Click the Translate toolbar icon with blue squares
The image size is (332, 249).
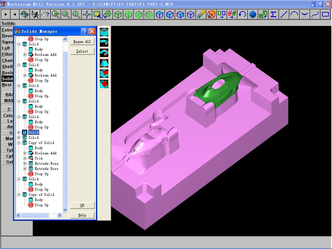pos(222,14)
